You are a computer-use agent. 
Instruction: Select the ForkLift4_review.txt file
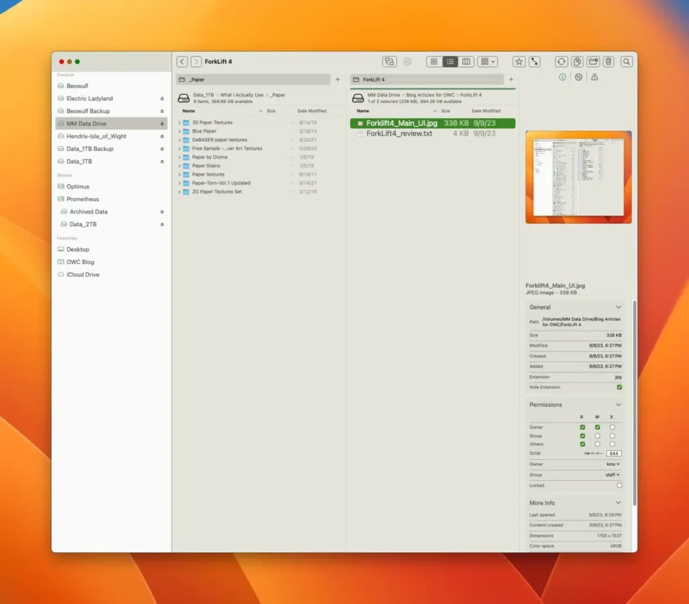click(x=402, y=133)
